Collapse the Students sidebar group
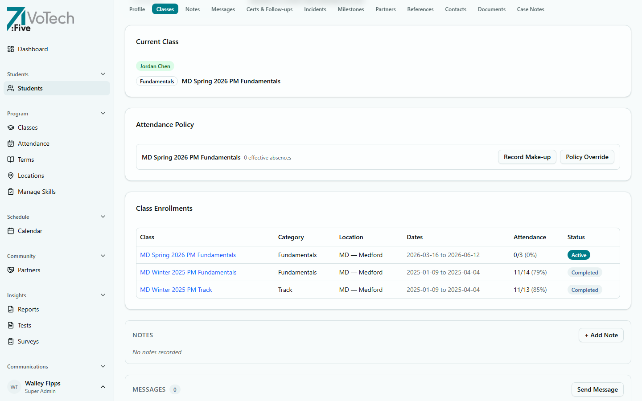This screenshot has height=401, width=642. tap(103, 74)
